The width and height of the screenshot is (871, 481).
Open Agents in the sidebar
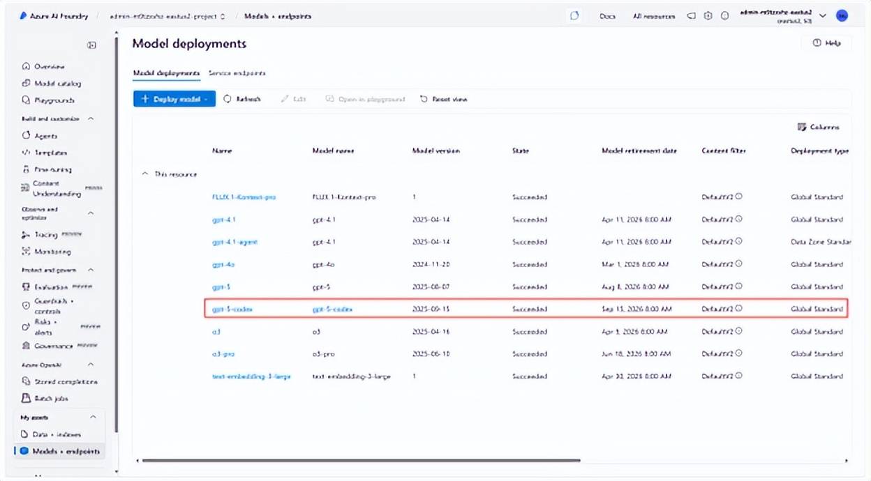[40, 136]
